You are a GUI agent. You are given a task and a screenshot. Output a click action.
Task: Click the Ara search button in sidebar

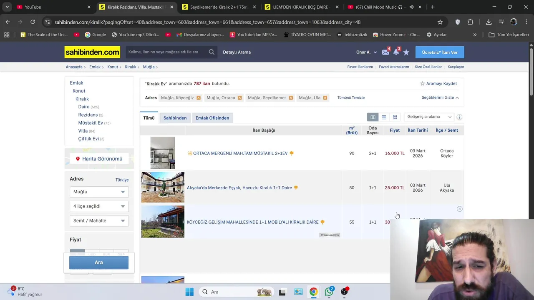99,262
